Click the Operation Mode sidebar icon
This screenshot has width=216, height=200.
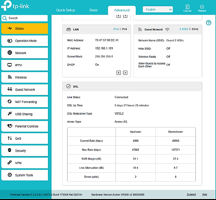coord(9,41)
